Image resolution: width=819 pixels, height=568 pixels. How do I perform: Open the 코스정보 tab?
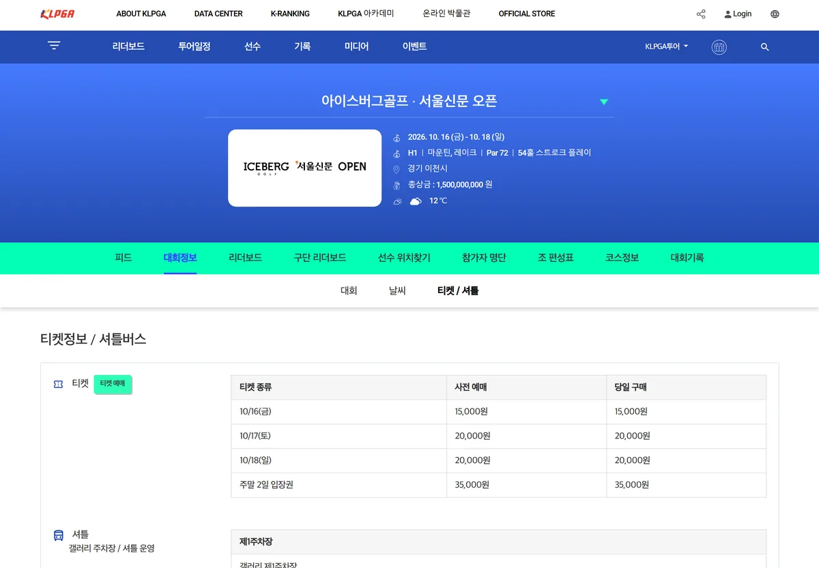click(622, 258)
